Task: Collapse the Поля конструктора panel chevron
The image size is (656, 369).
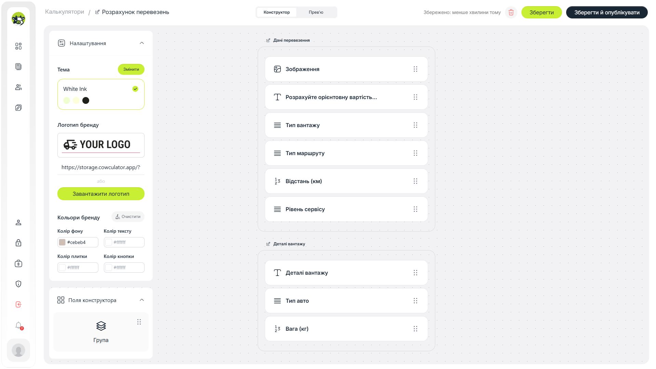Action: click(x=142, y=300)
